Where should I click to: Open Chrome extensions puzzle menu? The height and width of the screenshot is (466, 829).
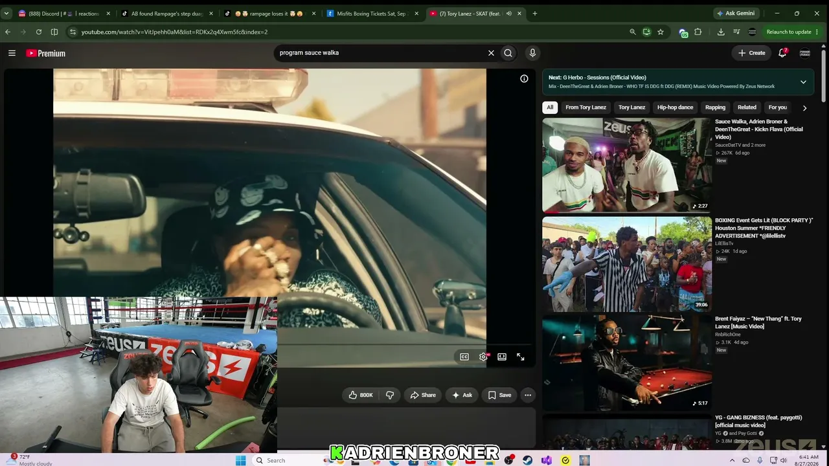tap(698, 32)
